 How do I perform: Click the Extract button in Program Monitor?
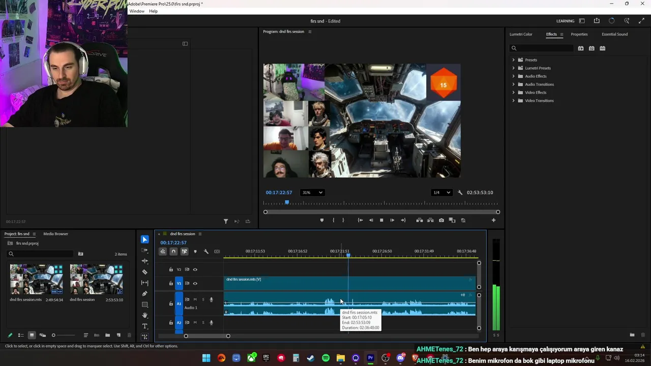tap(430, 220)
